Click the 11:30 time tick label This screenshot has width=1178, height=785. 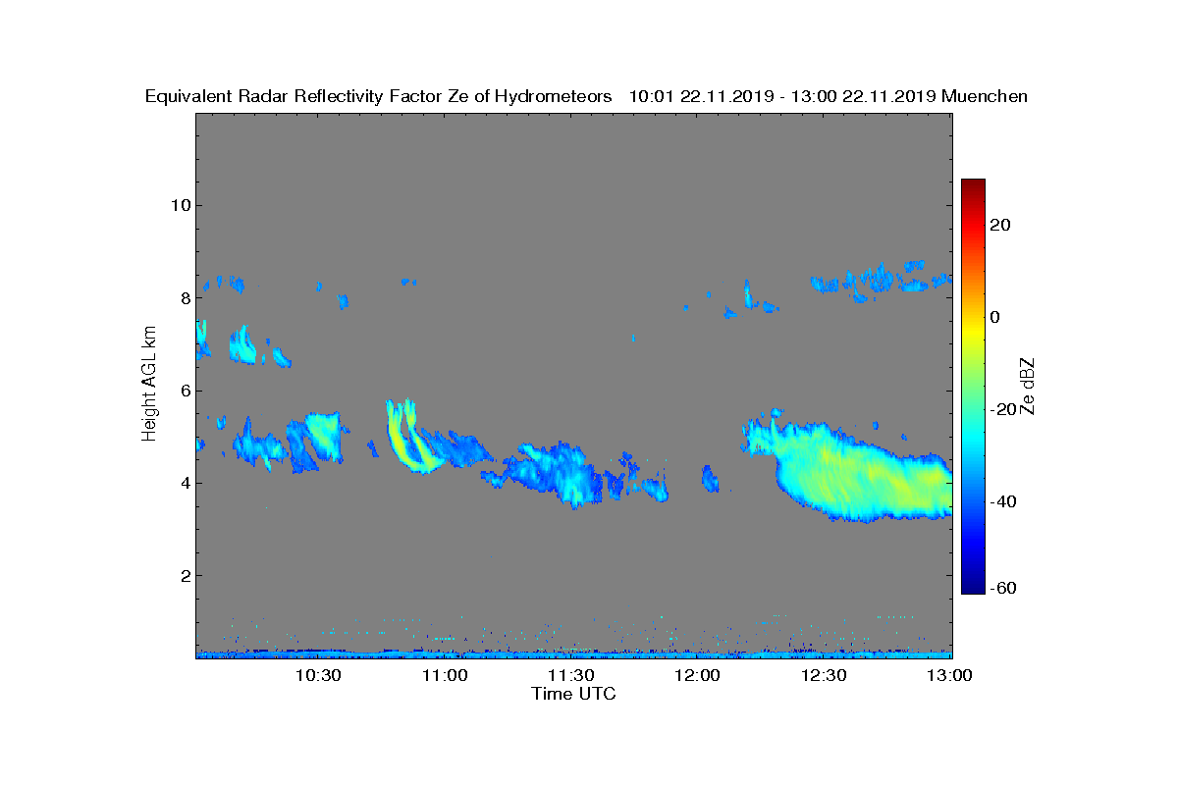click(570, 675)
